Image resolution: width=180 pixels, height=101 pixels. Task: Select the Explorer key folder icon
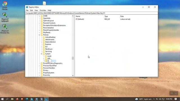coord(44,44)
